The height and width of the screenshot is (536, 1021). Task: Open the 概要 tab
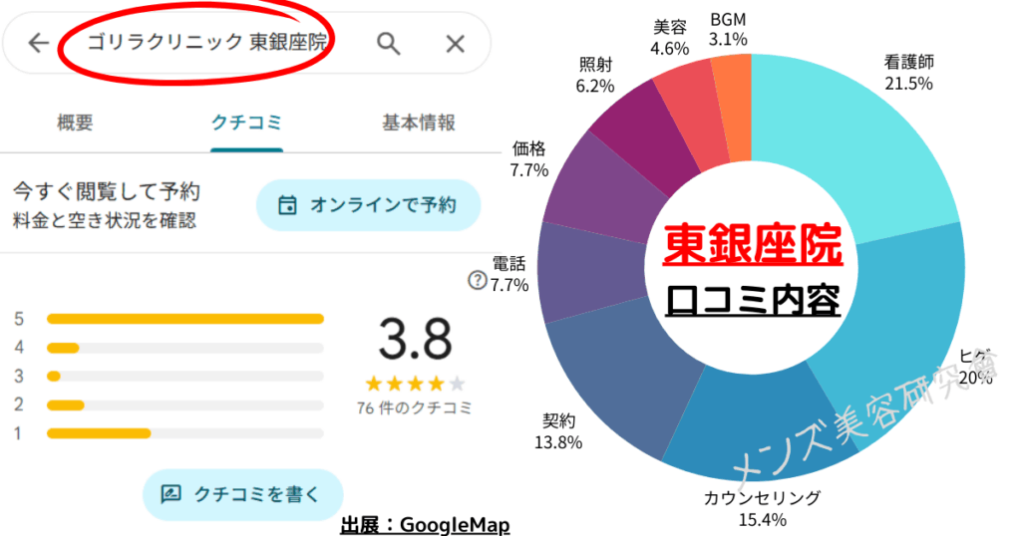[x=76, y=123]
